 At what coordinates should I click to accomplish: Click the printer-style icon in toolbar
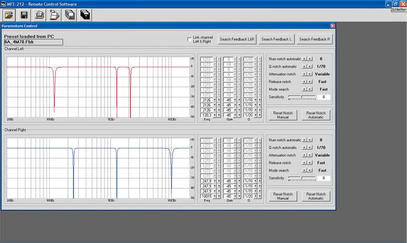39,15
